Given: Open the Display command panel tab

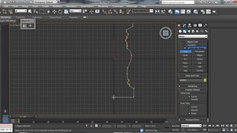Looking at the screenshot, I should pyautogui.click(x=200, y=25).
